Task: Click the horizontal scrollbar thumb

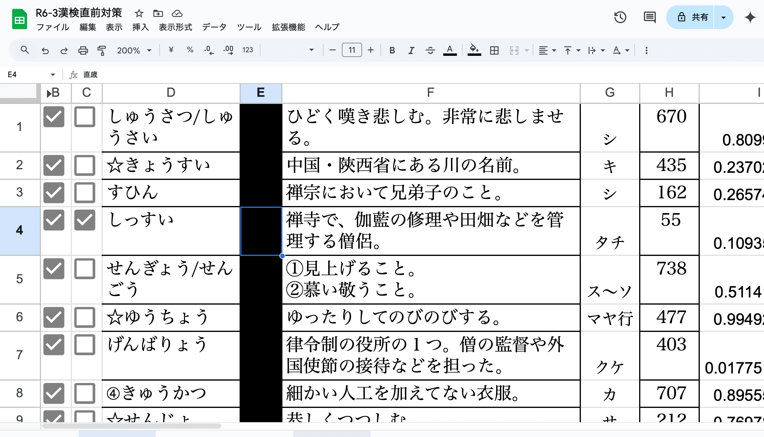Action: point(132,426)
